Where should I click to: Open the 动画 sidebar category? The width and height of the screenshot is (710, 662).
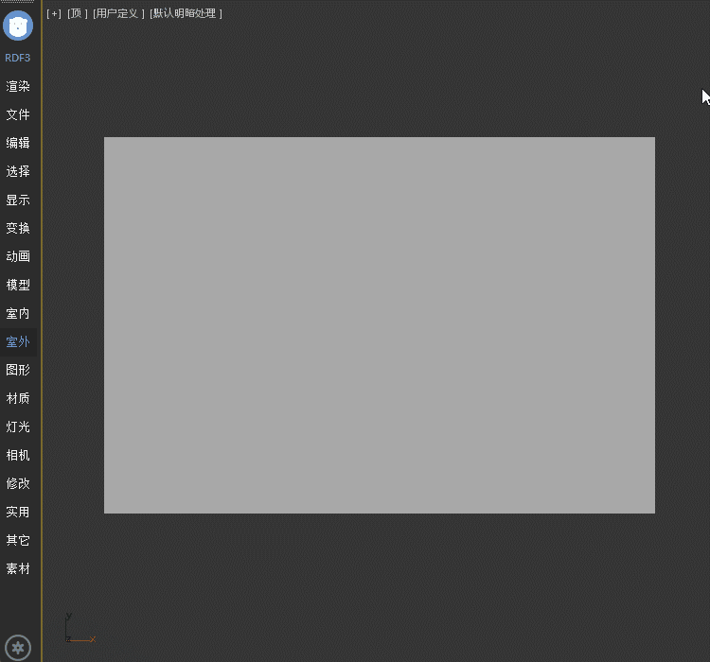(x=18, y=256)
